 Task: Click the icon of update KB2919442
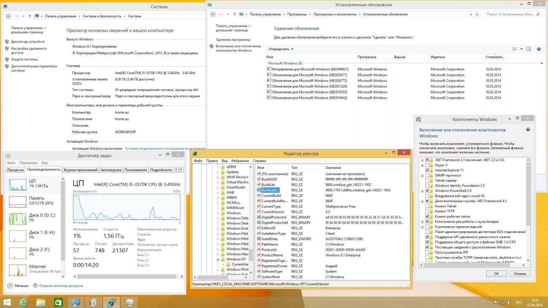coord(269,98)
